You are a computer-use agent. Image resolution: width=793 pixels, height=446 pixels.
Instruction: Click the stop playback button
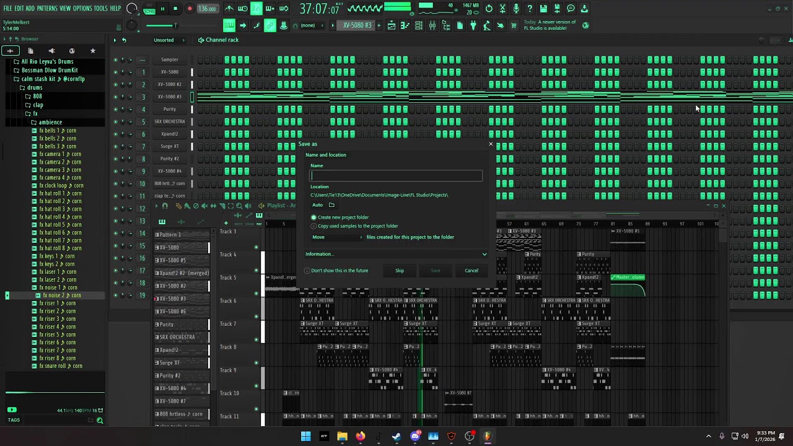click(175, 9)
